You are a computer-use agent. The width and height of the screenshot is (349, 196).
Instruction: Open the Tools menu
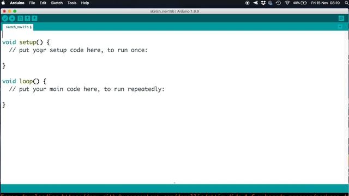(x=72, y=3)
